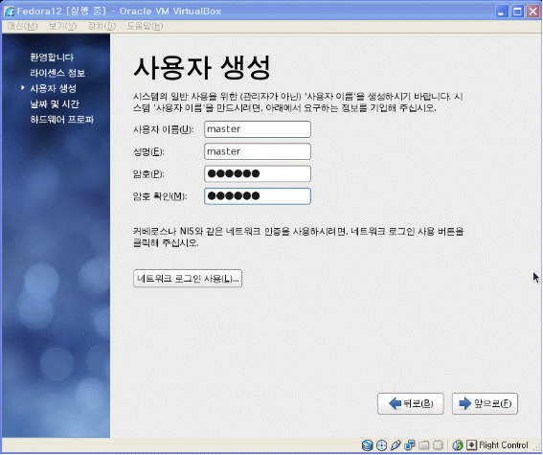Click the keyboard capture arrow icon

pos(472,445)
